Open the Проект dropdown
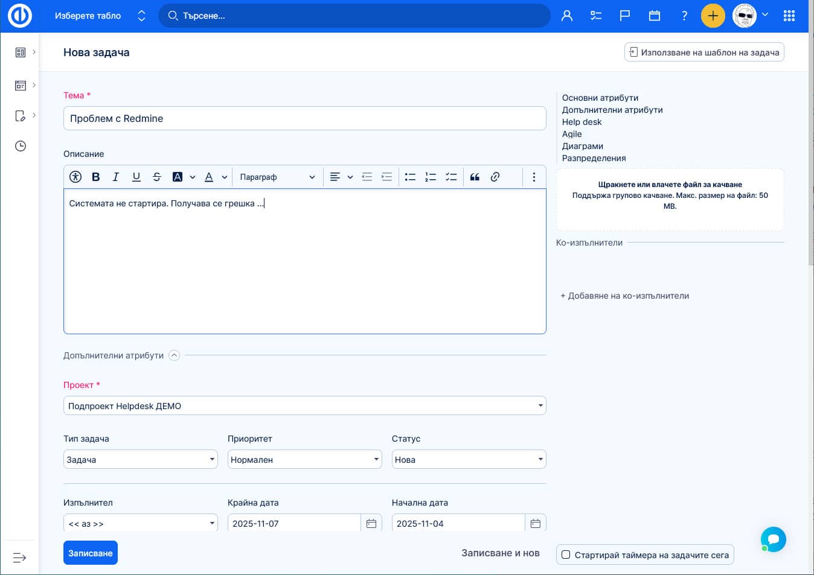Image resolution: width=814 pixels, height=575 pixels. [305, 405]
